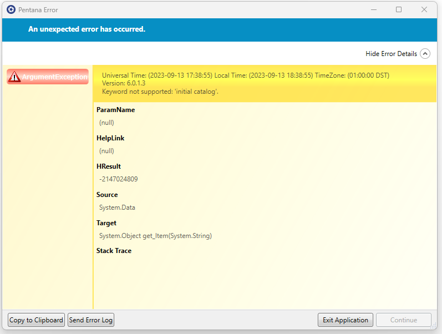
Task: Click the Stack Trace heading
Action: (114, 251)
